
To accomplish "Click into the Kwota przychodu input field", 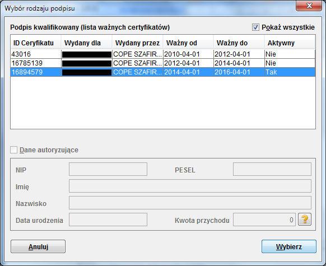I will tap(264, 220).
